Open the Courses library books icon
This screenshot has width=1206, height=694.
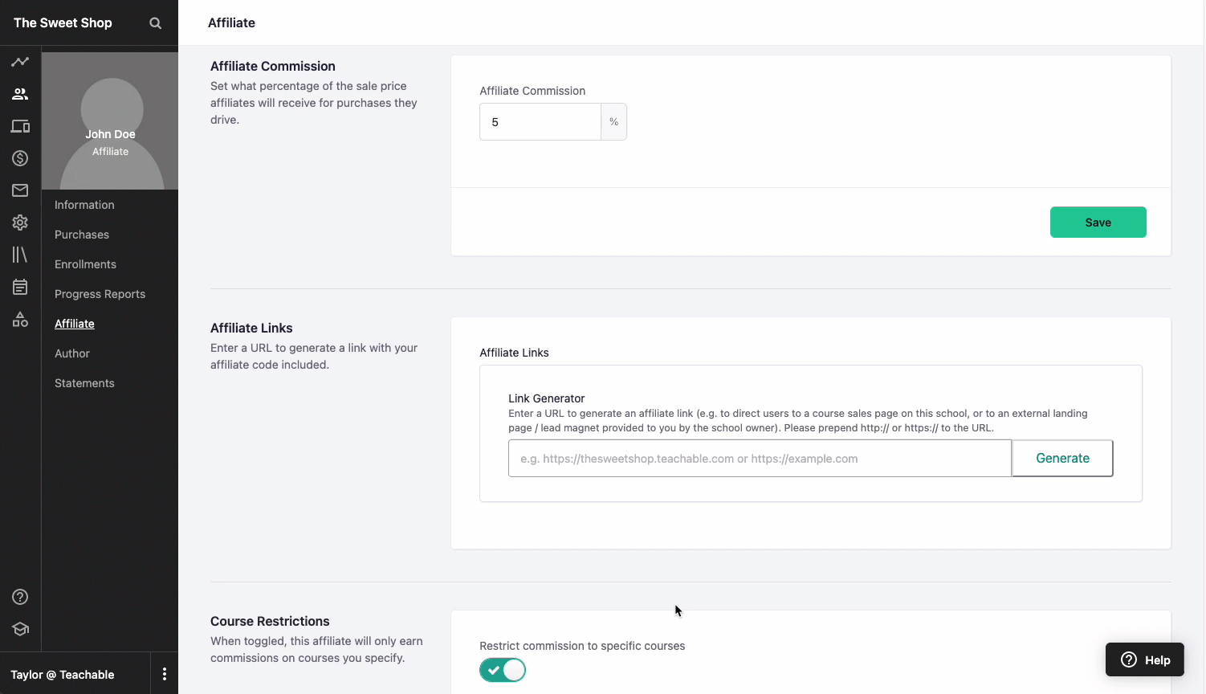click(20, 255)
